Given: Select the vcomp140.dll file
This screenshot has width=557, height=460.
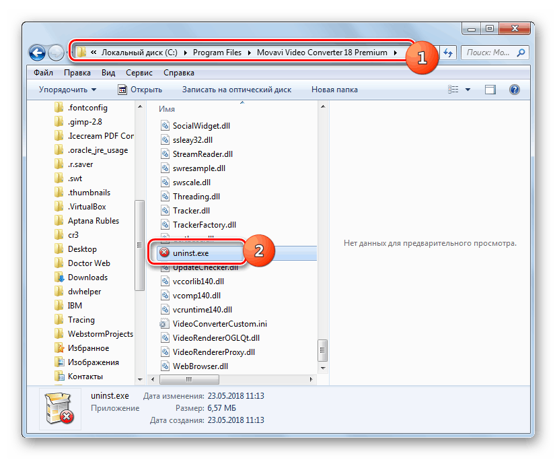Looking at the screenshot, I should pos(196,295).
